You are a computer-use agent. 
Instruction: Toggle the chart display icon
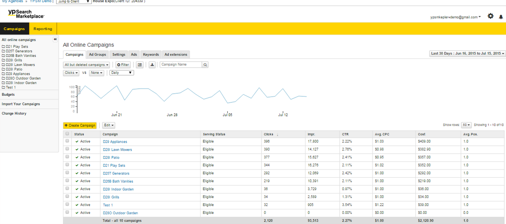click(140, 65)
